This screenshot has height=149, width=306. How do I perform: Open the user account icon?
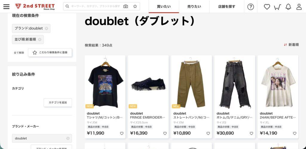coord(299,7)
